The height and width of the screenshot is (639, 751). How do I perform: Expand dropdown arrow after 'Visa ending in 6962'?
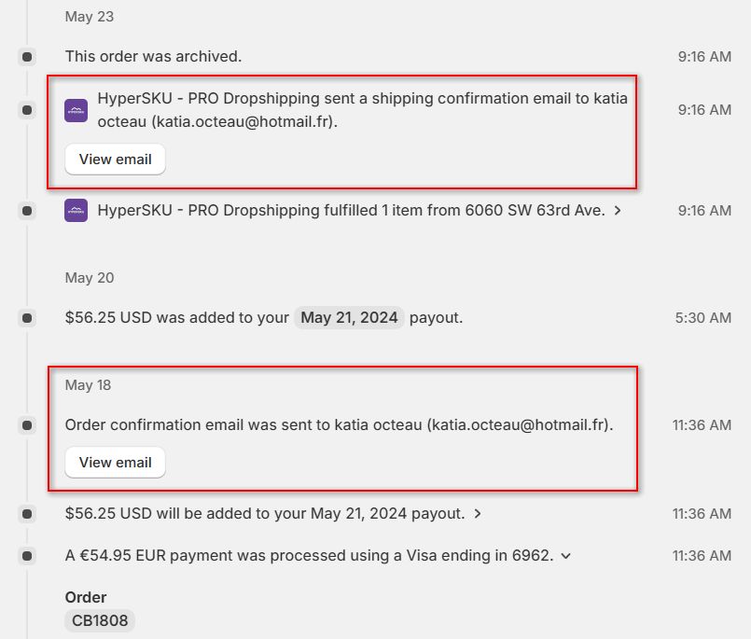pos(565,556)
